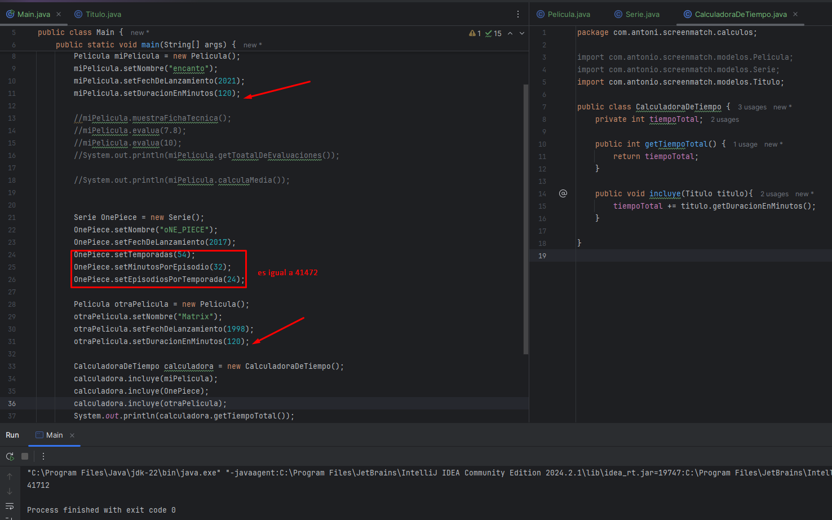The height and width of the screenshot is (520, 832).
Task: Click the vertical scrollbar of Main.java editor
Action: point(526,219)
